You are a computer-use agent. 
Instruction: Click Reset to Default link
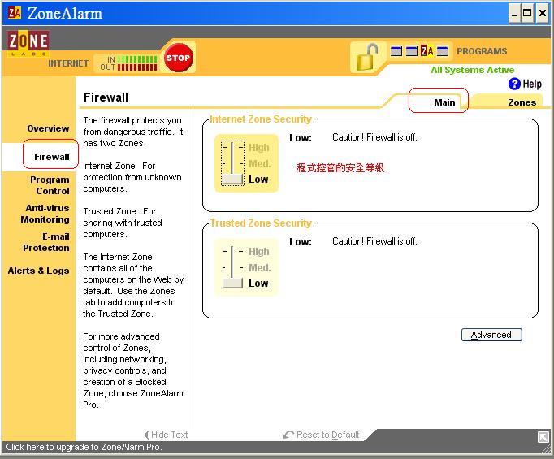click(x=321, y=435)
